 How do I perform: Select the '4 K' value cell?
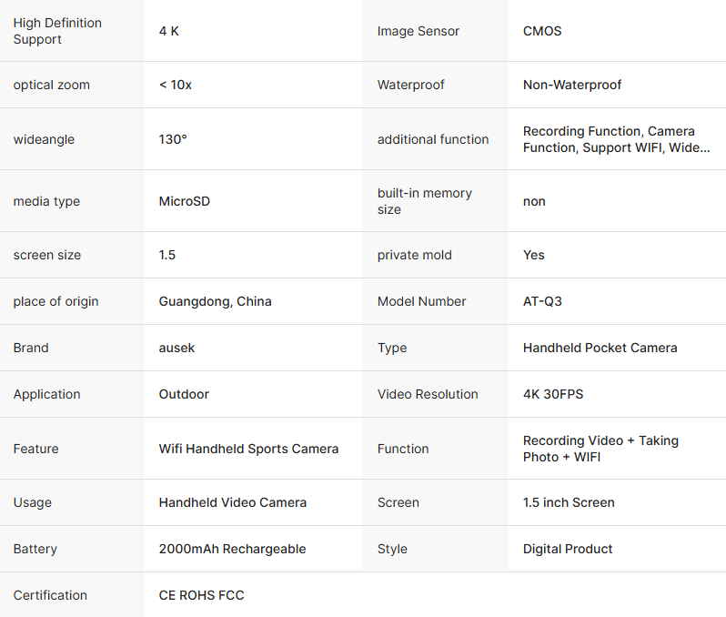coord(169,31)
